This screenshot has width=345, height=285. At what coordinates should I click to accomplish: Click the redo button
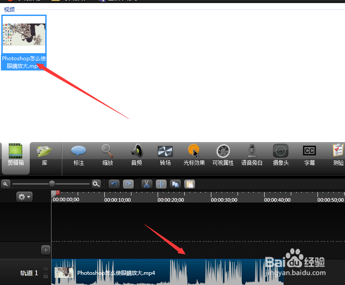point(128,184)
